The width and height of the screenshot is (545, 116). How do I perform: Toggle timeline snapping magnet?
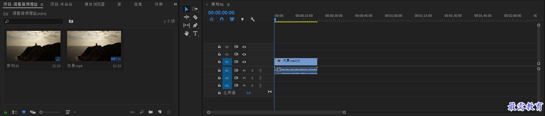tap(222, 19)
